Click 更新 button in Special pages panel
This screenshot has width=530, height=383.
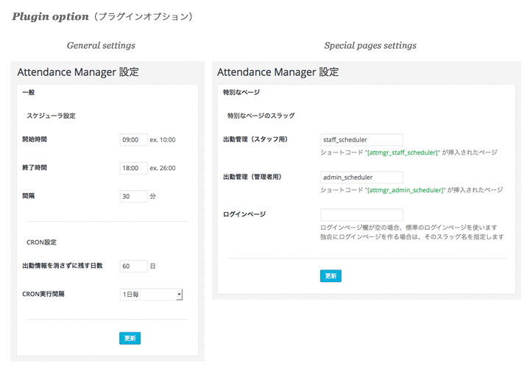tap(331, 276)
